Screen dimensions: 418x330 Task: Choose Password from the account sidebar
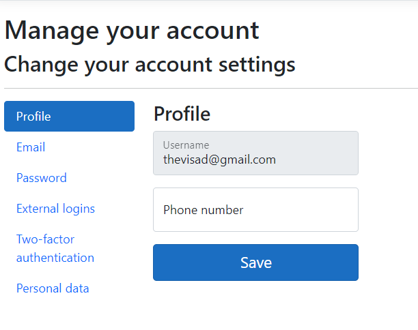[42, 178]
